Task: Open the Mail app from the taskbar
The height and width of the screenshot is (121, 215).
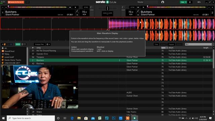Action: point(93,118)
